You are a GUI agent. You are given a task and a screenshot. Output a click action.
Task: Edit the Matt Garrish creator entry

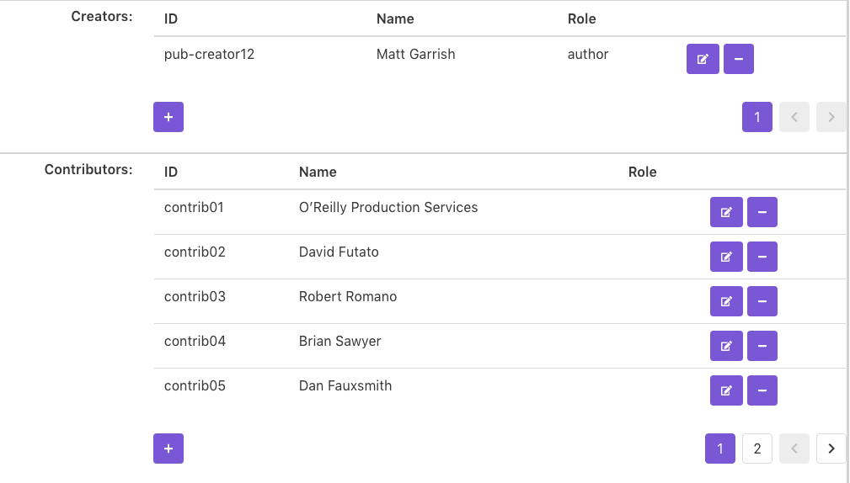click(703, 59)
